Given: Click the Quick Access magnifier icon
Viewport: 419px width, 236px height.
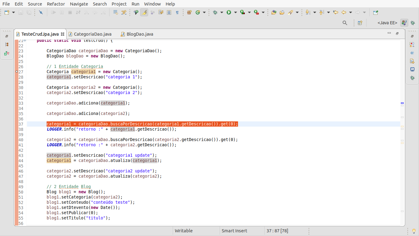Looking at the screenshot, I should (x=345, y=23).
